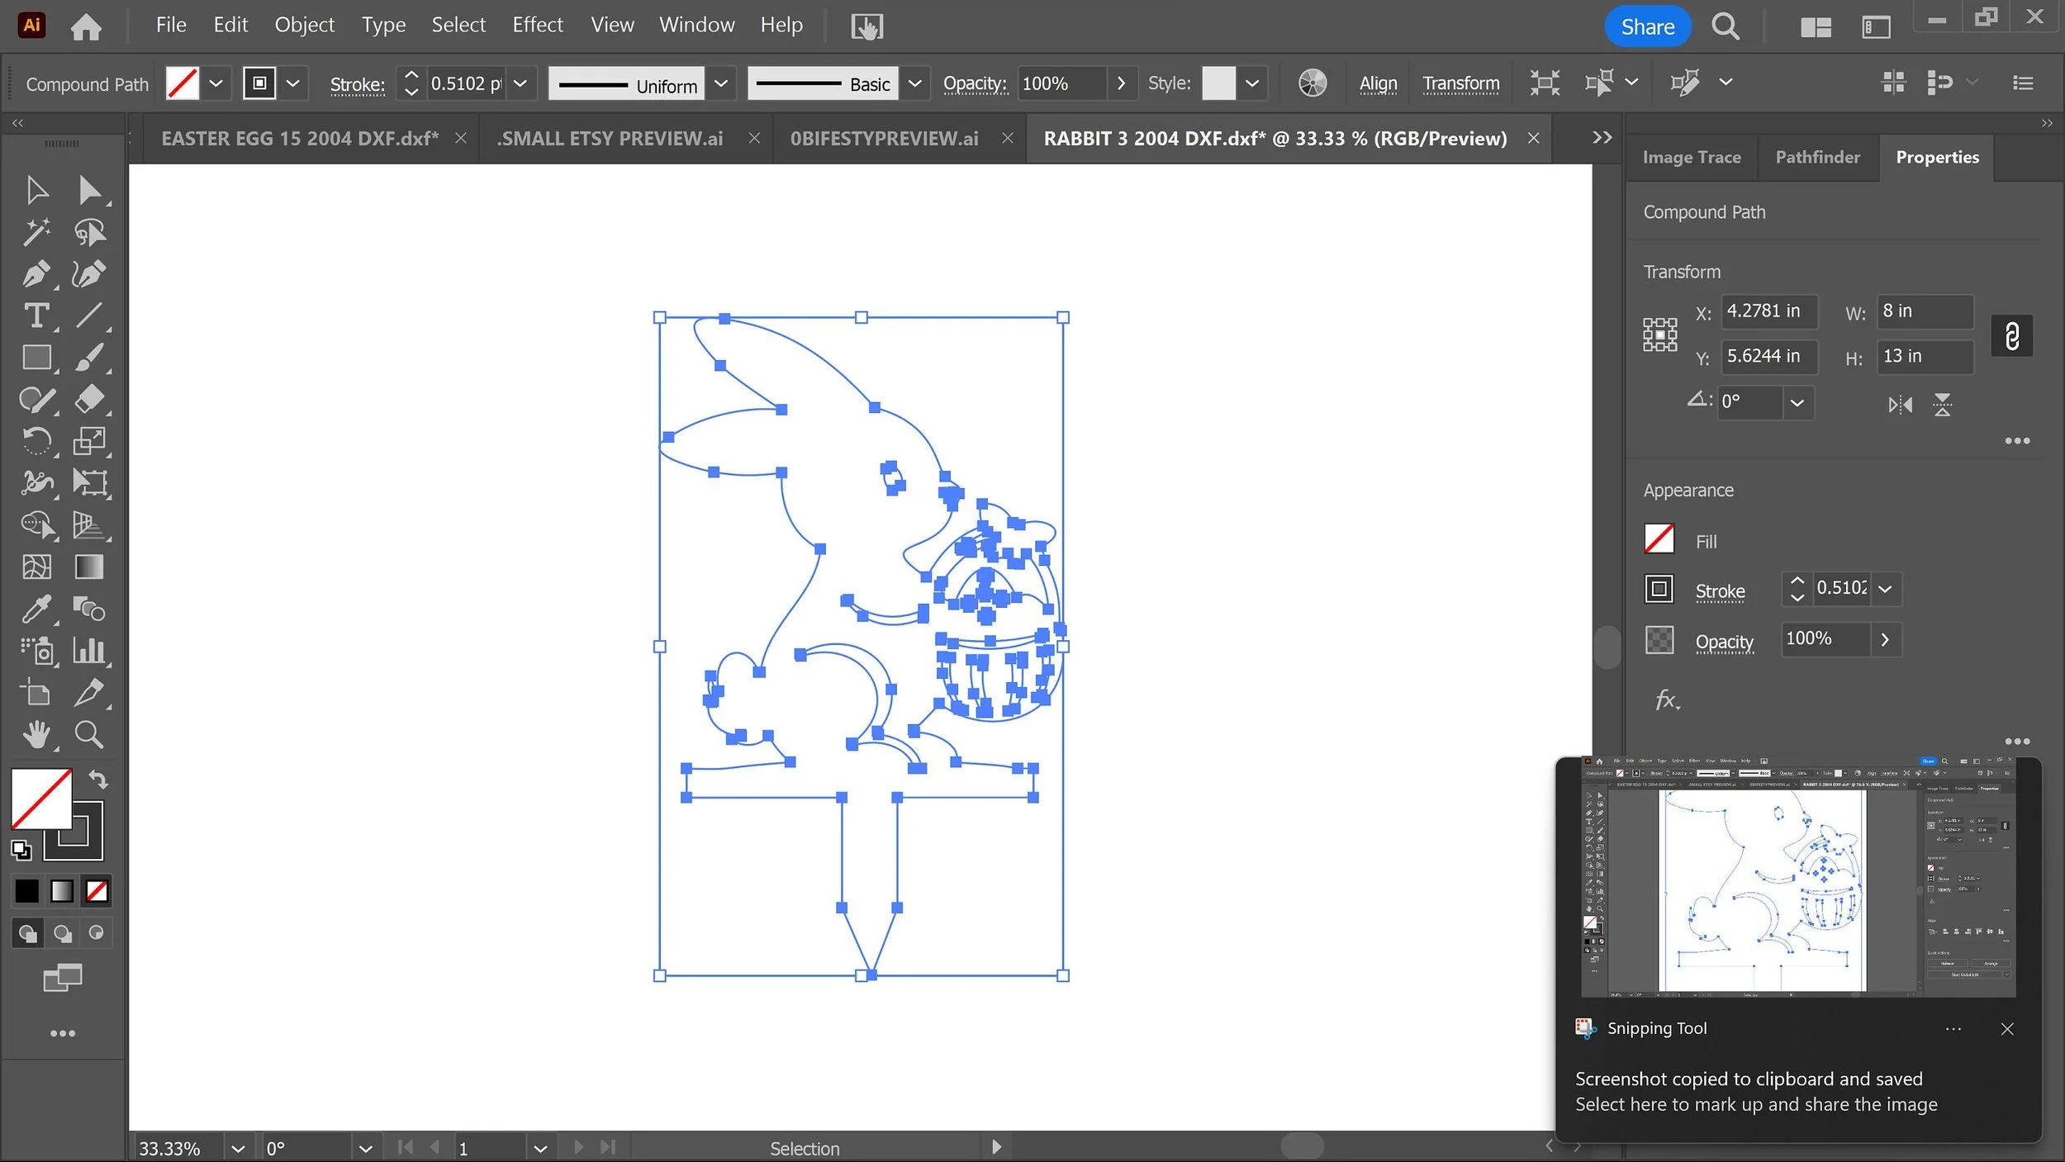Select the Pen tool

point(36,274)
